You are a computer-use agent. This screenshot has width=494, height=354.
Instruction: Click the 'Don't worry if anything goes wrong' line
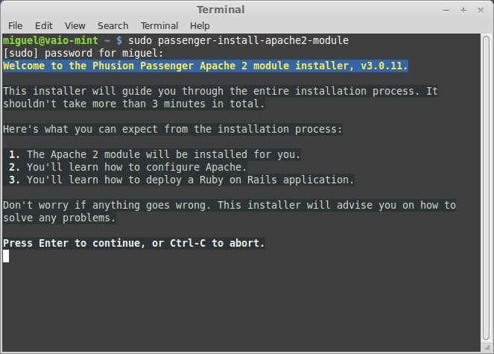click(229, 205)
